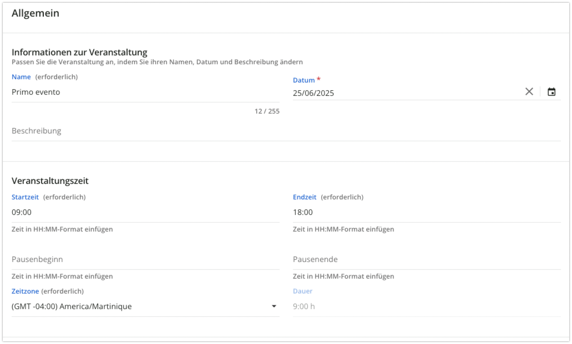Focus the Beschreibung text field
The width and height of the screenshot is (572, 344).
pos(286,131)
